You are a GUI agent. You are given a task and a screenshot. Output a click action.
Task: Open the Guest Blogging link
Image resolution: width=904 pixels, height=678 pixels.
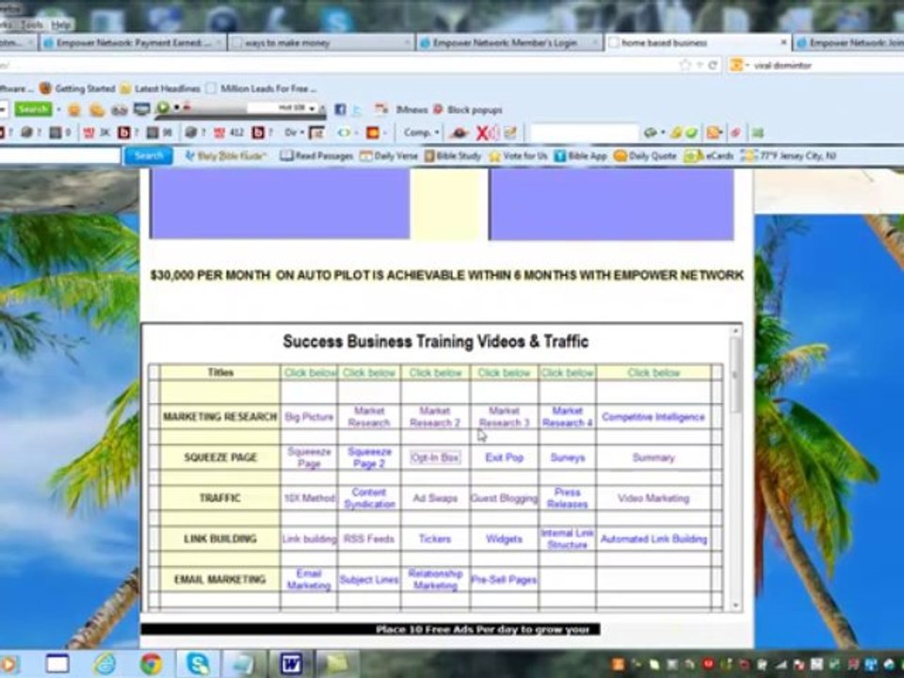pyautogui.click(x=504, y=498)
